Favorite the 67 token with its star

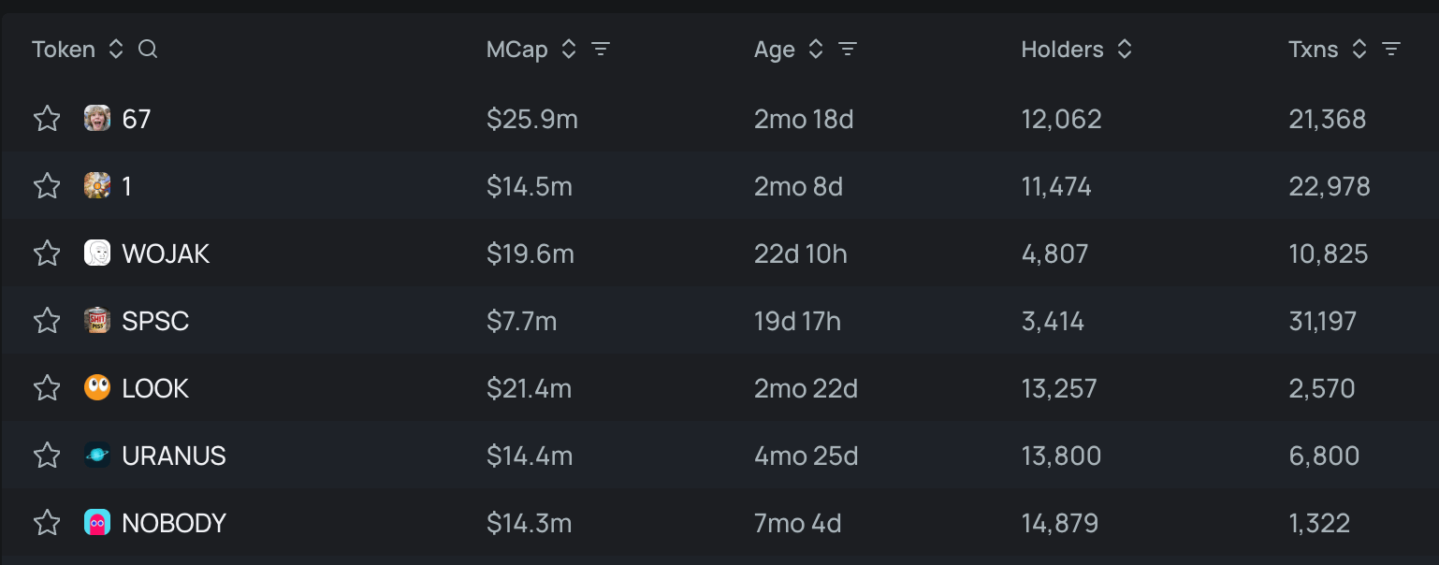[x=47, y=119]
